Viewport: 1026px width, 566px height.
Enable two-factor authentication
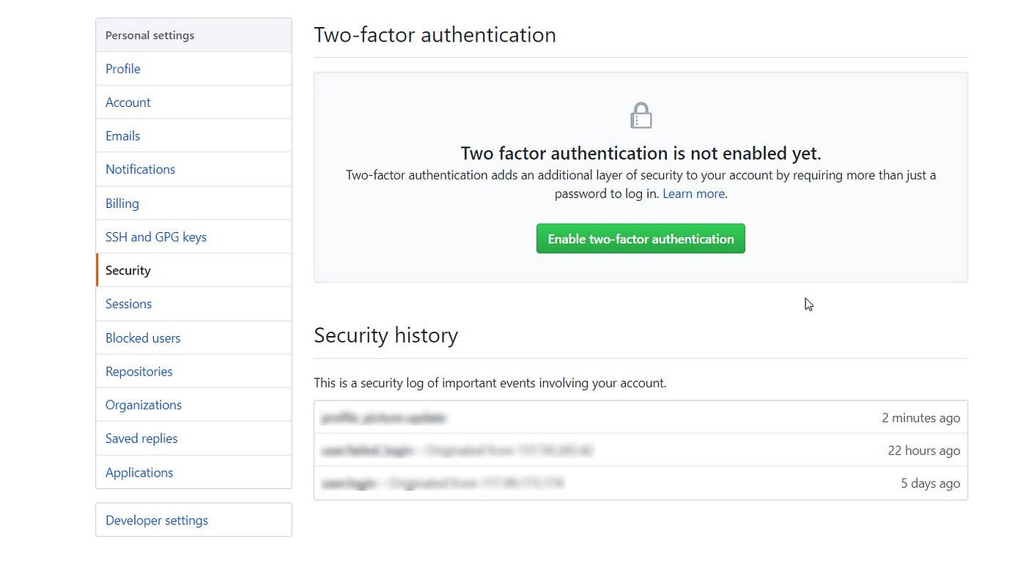click(x=641, y=238)
